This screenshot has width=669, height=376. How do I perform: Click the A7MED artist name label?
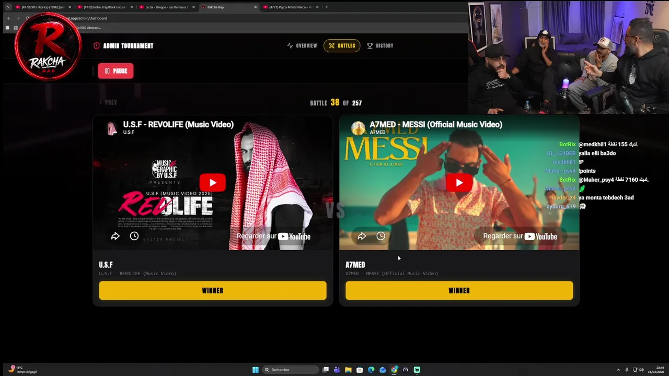coord(355,265)
